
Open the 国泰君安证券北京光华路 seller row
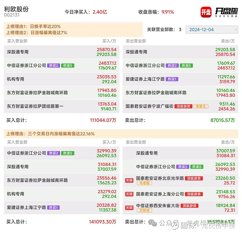pyautogui.click(x=180, y=180)
